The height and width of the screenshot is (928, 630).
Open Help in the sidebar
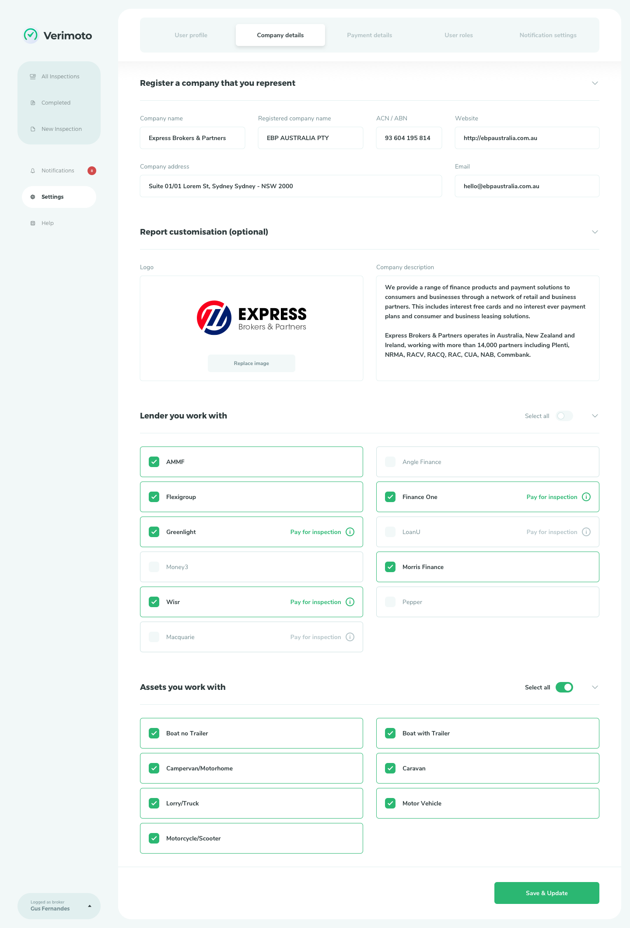click(x=59, y=223)
